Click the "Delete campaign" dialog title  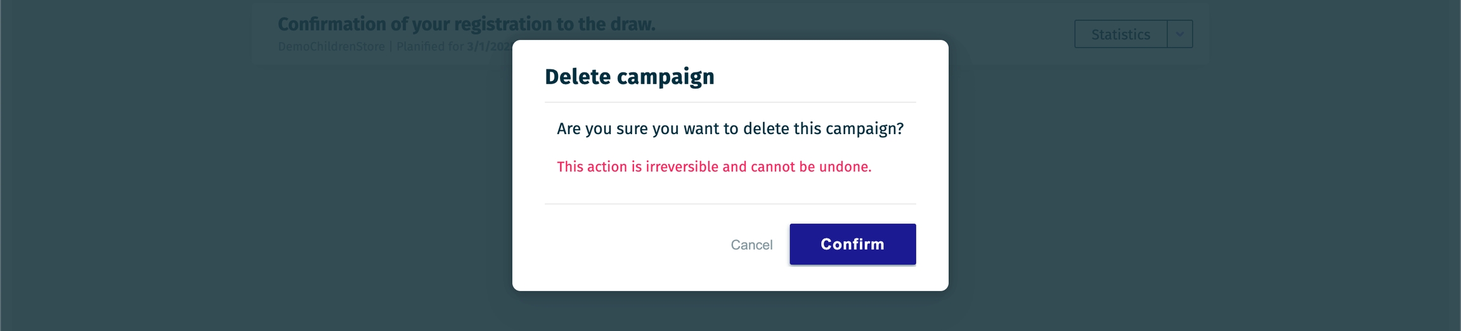coord(629,77)
